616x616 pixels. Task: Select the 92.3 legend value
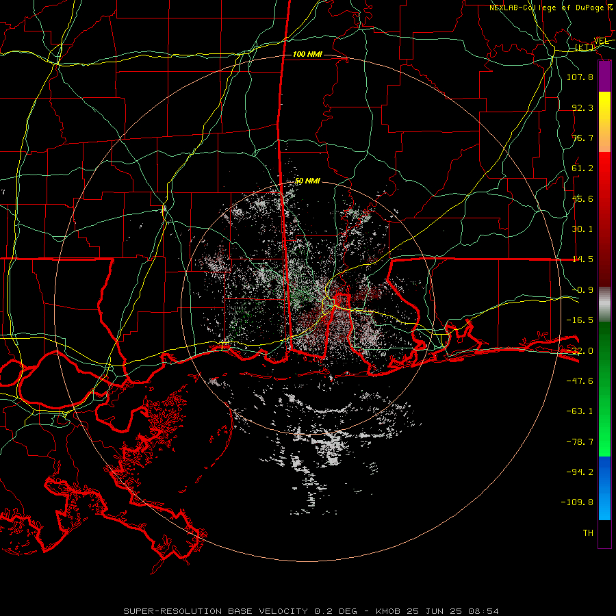[582, 107]
